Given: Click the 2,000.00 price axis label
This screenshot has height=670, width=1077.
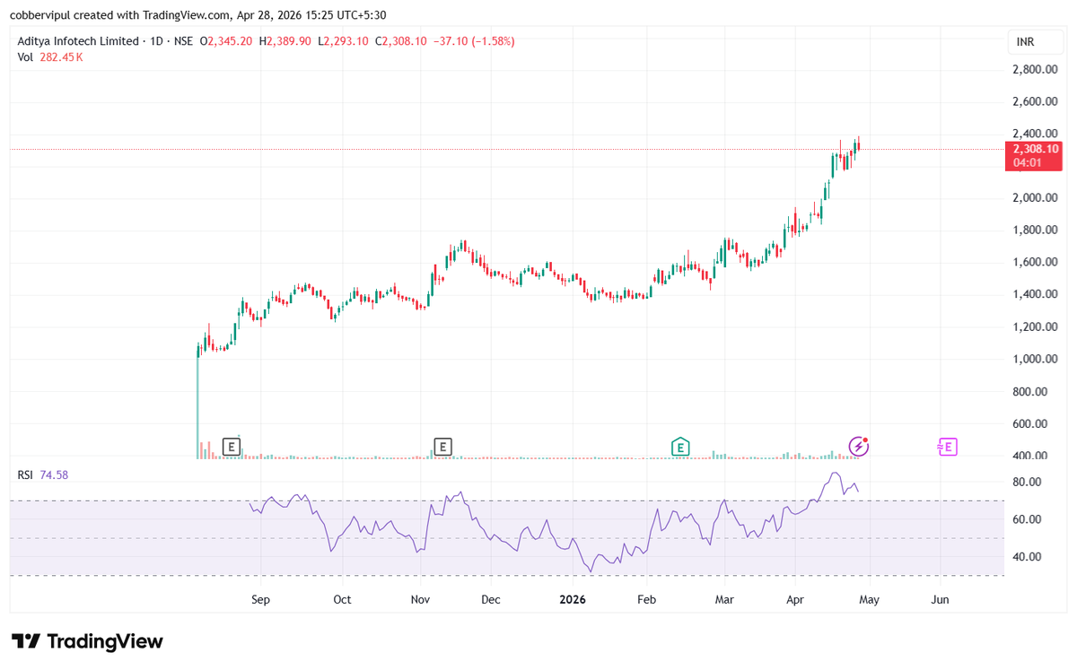Looking at the screenshot, I should (1034, 197).
